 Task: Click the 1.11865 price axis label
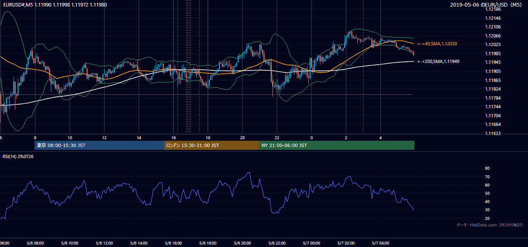point(493,80)
